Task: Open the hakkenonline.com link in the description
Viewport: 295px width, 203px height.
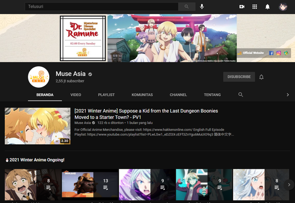Action: (x=168, y=130)
